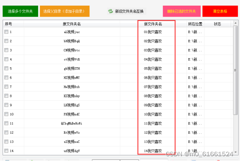The width and height of the screenshot is (240, 161).
Task: Tick the checkbox for row 9
Action: 6,105
